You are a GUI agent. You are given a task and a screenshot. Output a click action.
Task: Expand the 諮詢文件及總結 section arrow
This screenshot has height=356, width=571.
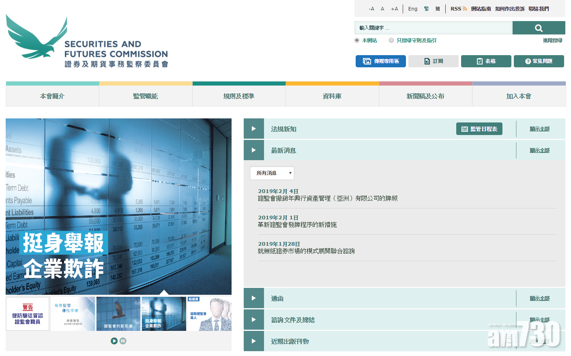254,320
